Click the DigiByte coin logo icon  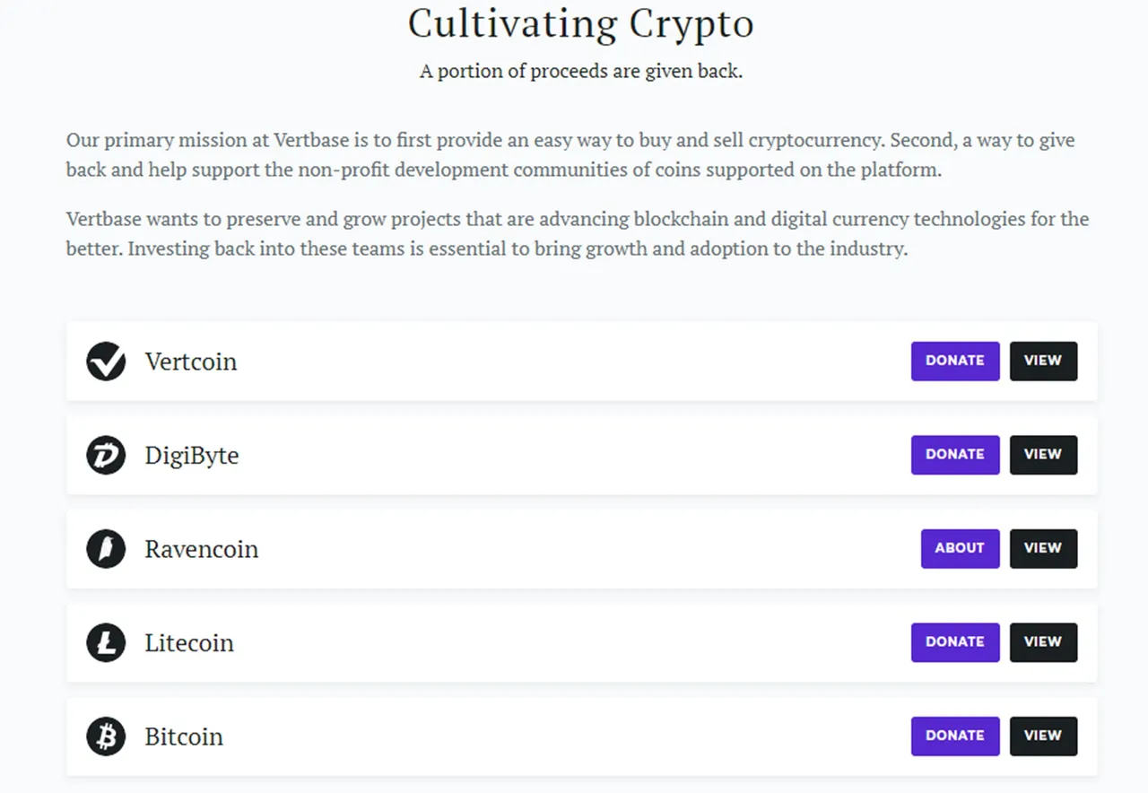coord(106,455)
